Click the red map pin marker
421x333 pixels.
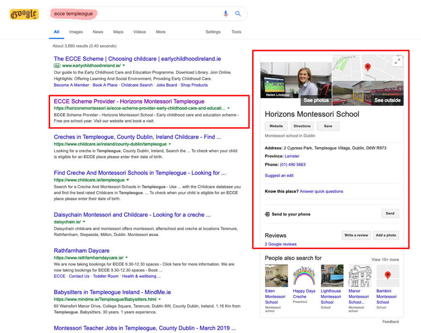tap(368, 67)
